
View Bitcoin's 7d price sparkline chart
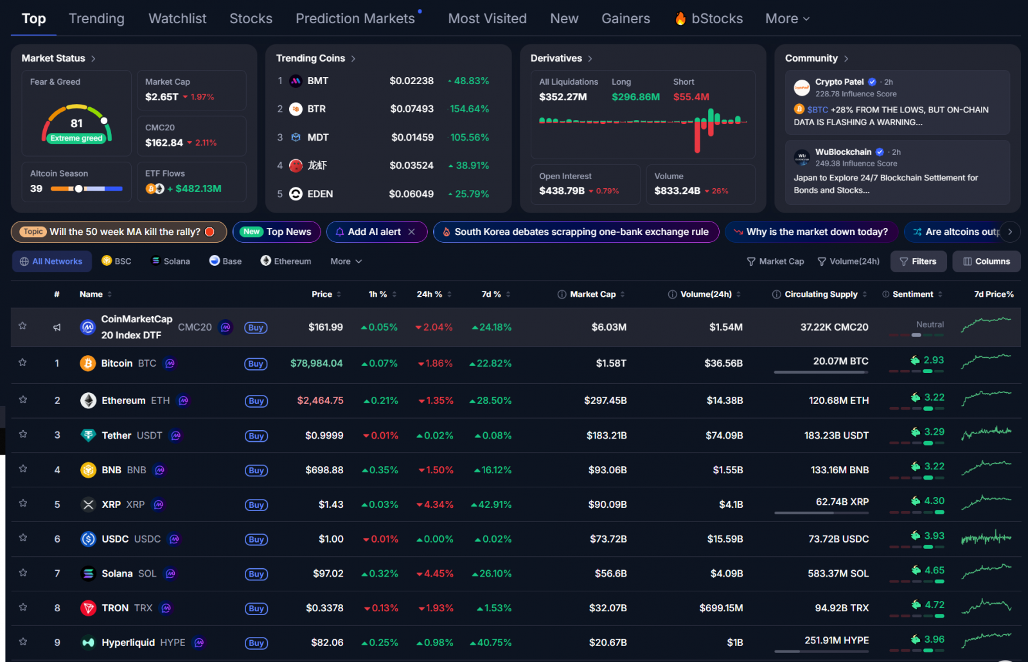pyautogui.click(x=986, y=361)
